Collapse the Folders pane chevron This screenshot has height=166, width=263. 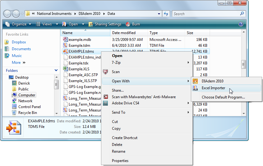[56, 71]
